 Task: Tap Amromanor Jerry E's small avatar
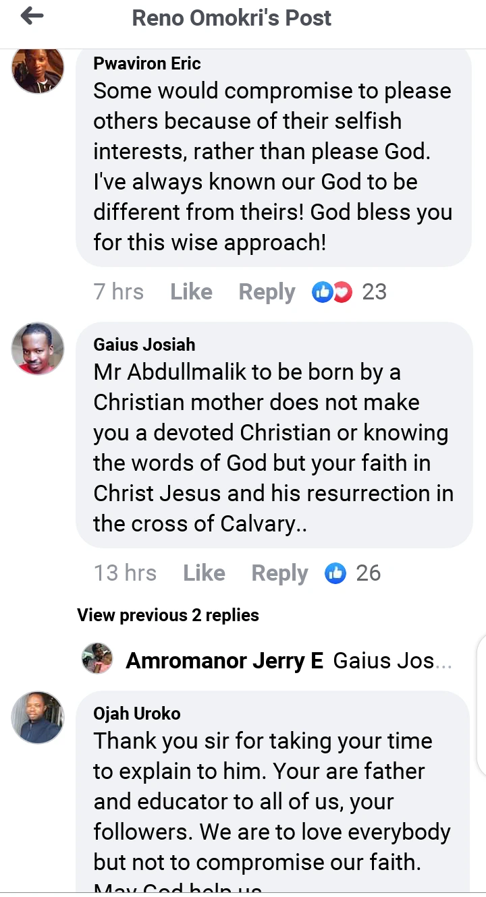tap(97, 659)
